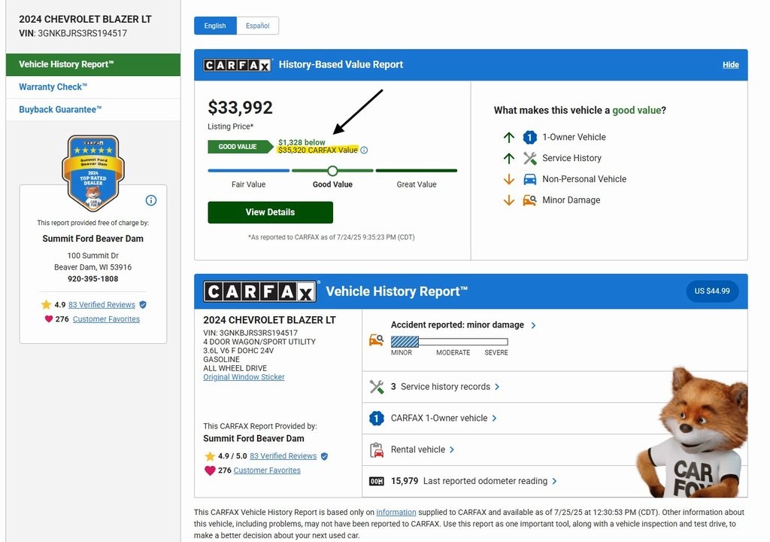Click the value slider circle marker
This screenshot has width=770, height=542.
[332, 171]
